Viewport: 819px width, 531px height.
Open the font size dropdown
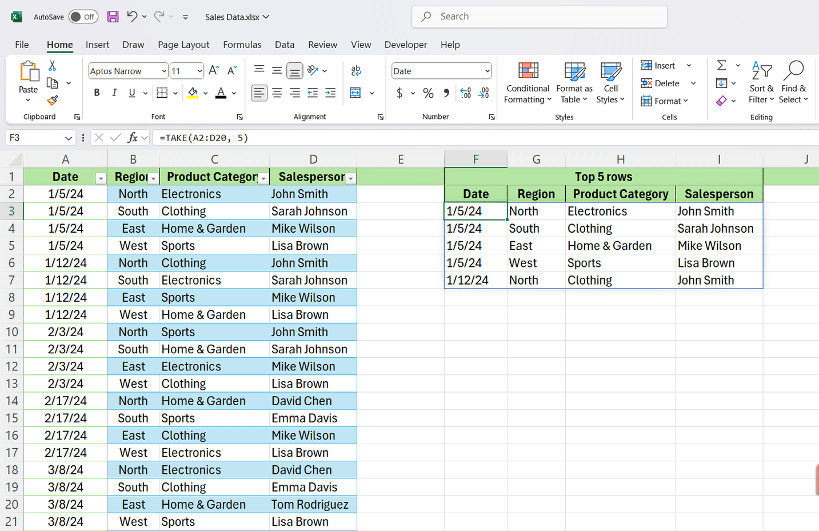click(199, 71)
